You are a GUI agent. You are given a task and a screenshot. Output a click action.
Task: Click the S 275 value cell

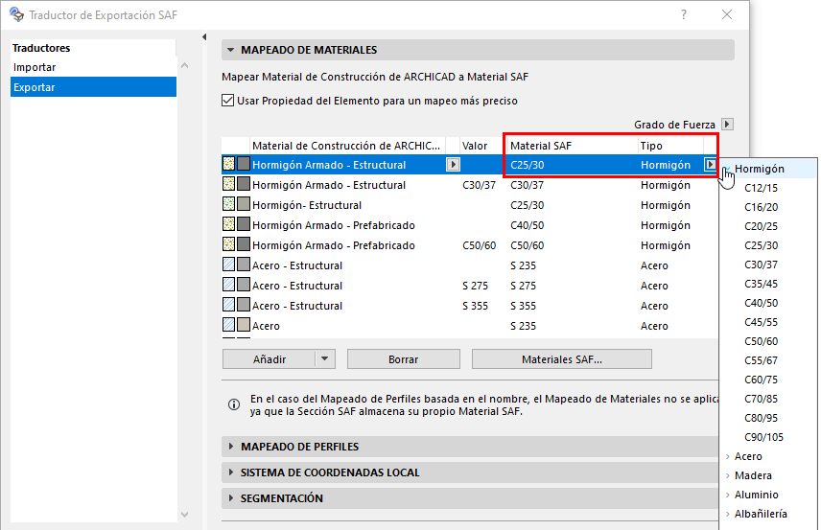pyautogui.click(x=476, y=286)
